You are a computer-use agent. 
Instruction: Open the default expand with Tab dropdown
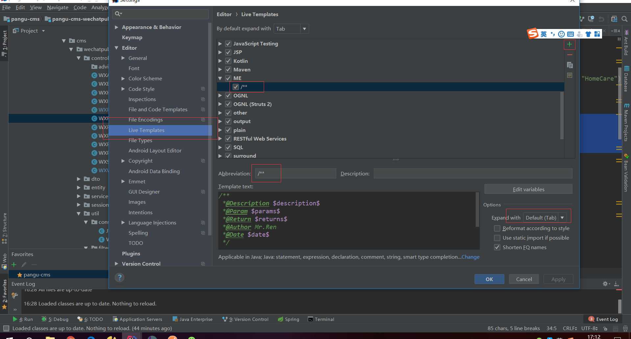[291, 29]
